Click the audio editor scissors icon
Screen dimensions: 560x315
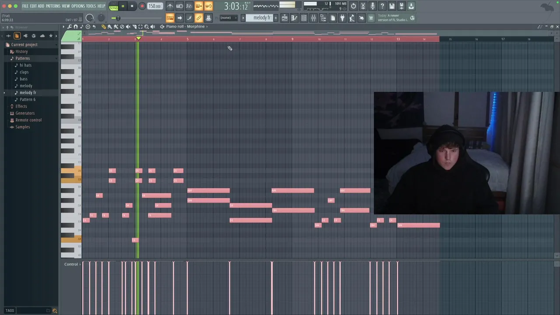point(363,6)
